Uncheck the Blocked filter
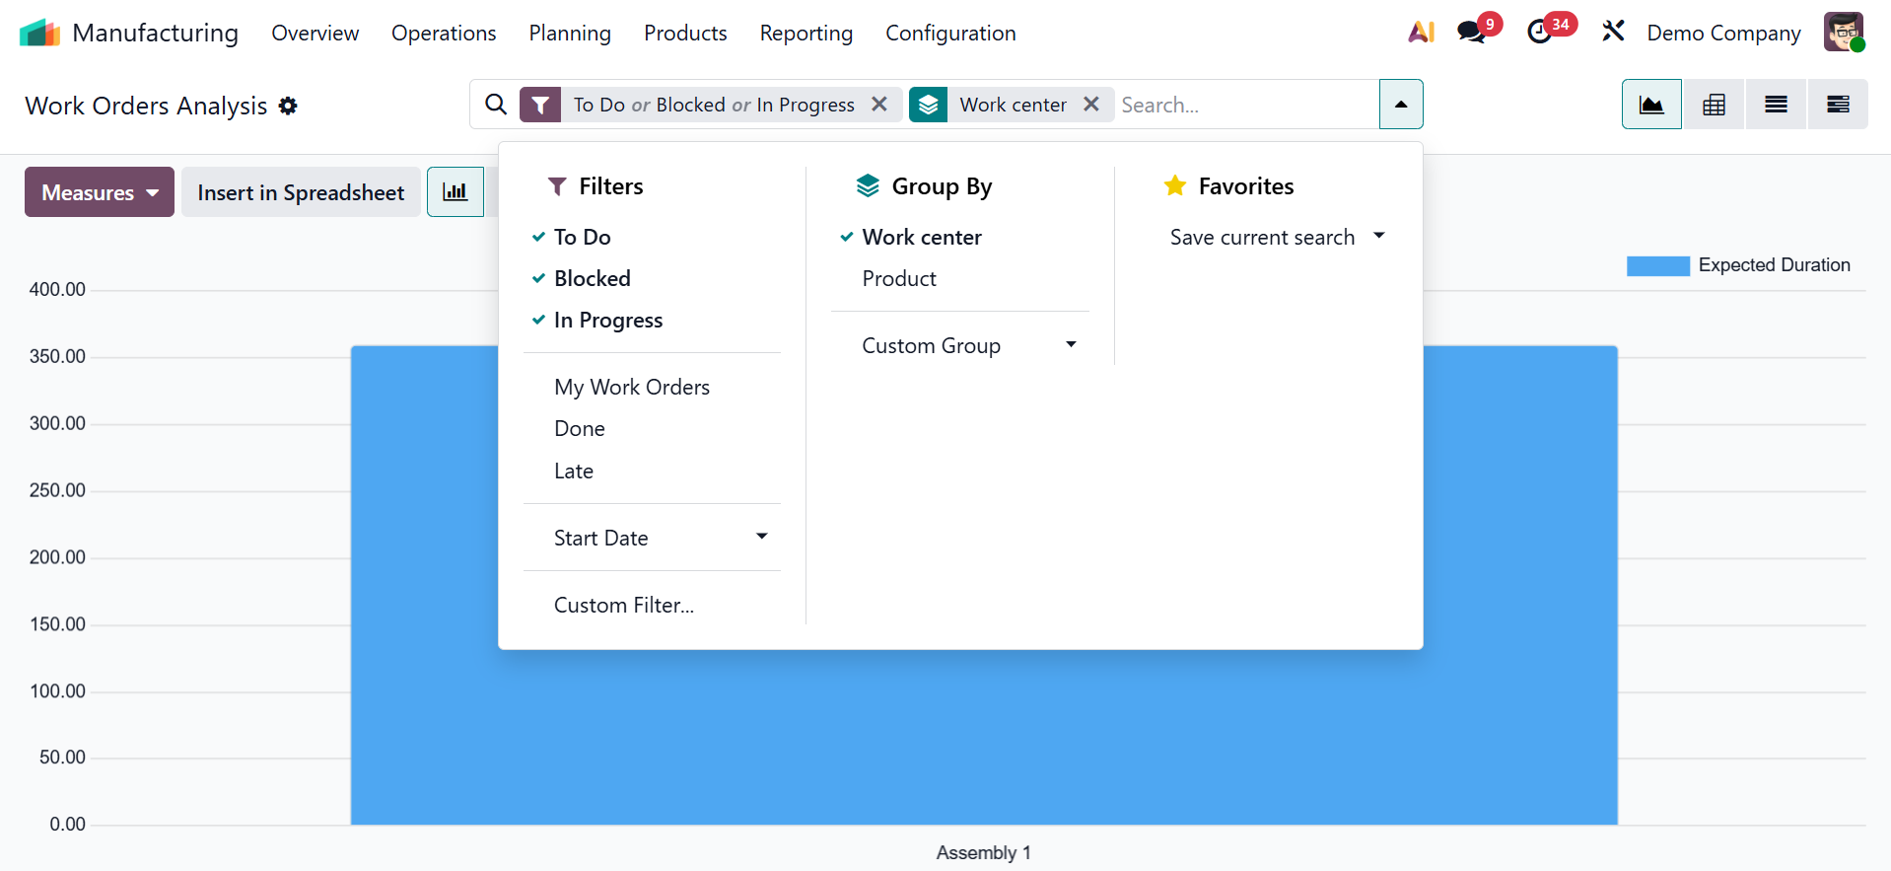The height and width of the screenshot is (871, 1891). click(x=592, y=278)
